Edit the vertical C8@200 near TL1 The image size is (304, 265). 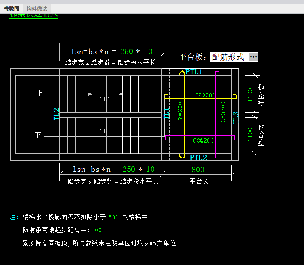click(180, 113)
